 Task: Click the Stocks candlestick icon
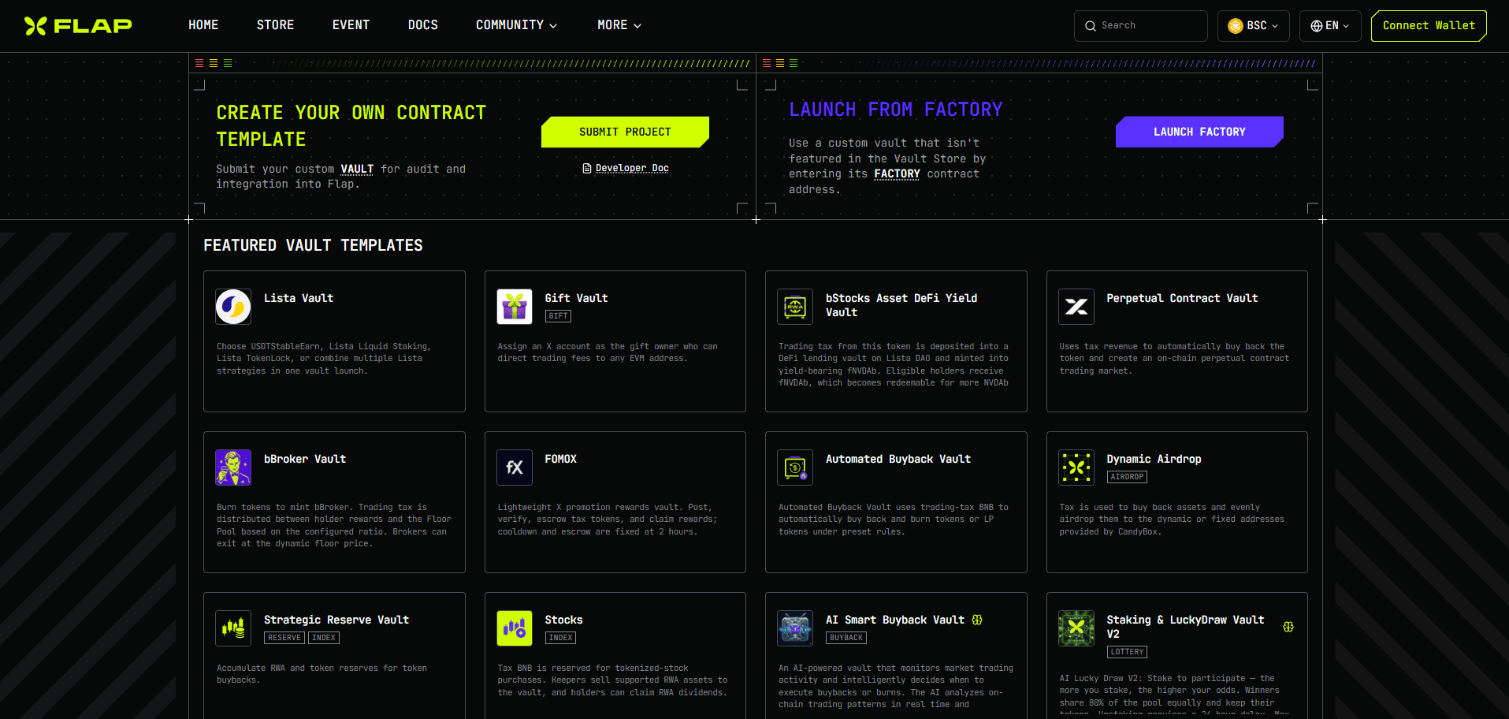[x=515, y=628]
